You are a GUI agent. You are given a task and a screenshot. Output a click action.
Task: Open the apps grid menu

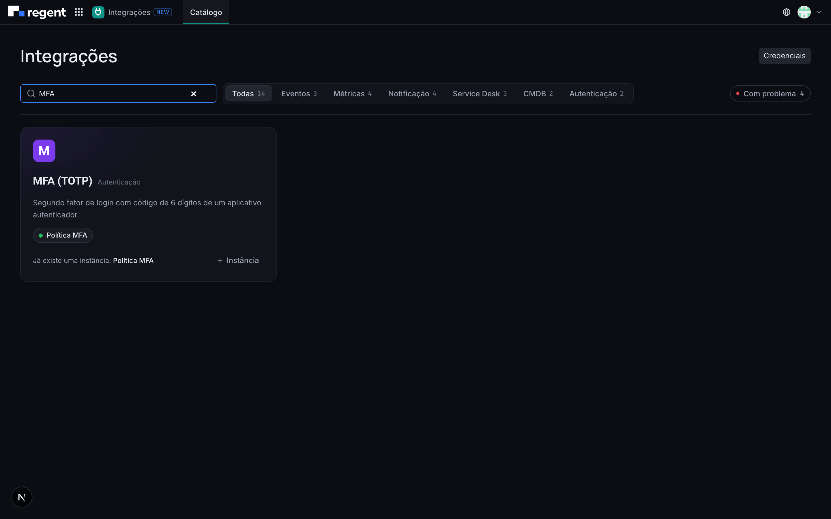click(79, 12)
